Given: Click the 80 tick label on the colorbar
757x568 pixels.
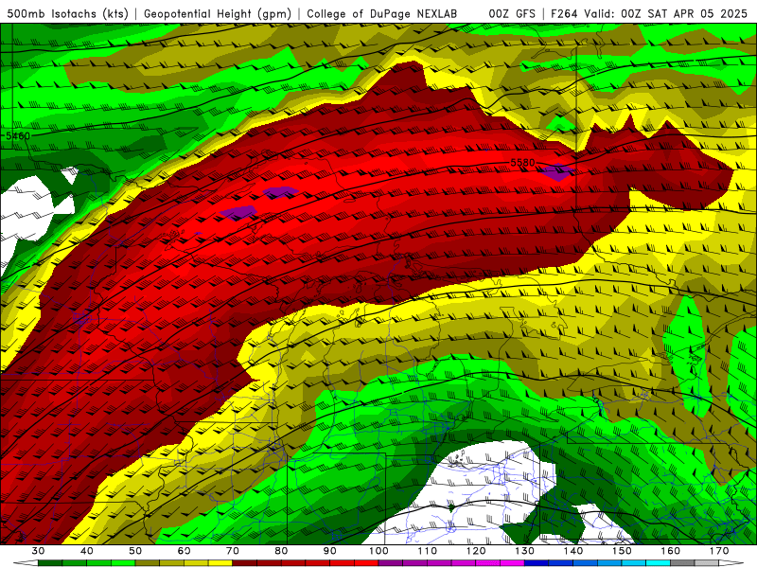Looking at the screenshot, I should [x=281, y=551].
